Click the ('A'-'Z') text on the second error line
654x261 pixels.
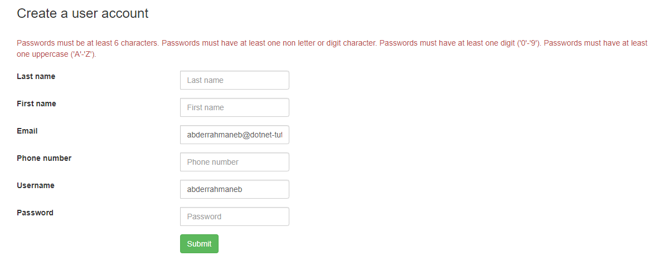pos(87,55)
